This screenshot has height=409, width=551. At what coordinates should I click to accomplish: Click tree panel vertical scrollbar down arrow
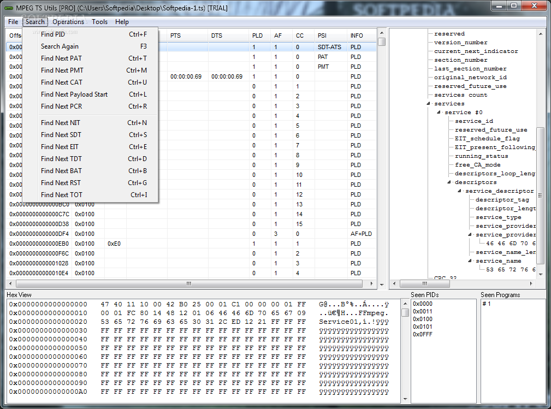[541, 275]
